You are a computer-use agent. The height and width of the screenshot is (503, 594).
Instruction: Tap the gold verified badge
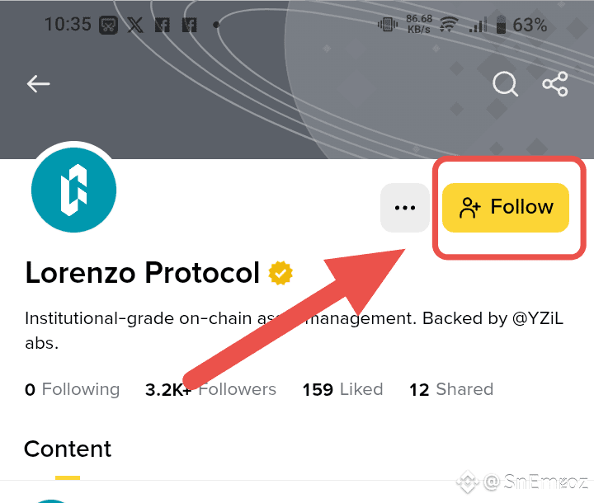280,273
